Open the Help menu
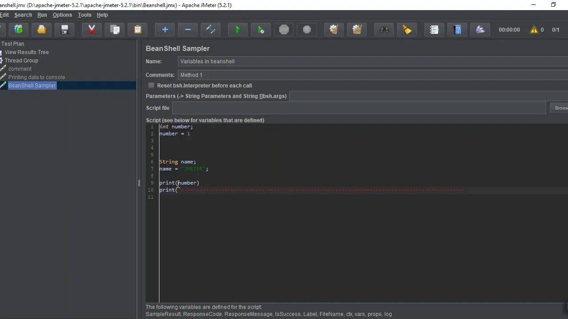 [102, 15]
